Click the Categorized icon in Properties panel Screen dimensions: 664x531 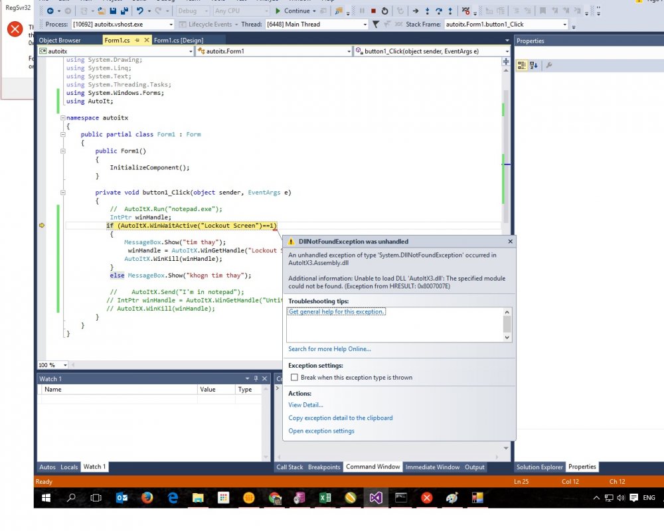tap(522, 65)
